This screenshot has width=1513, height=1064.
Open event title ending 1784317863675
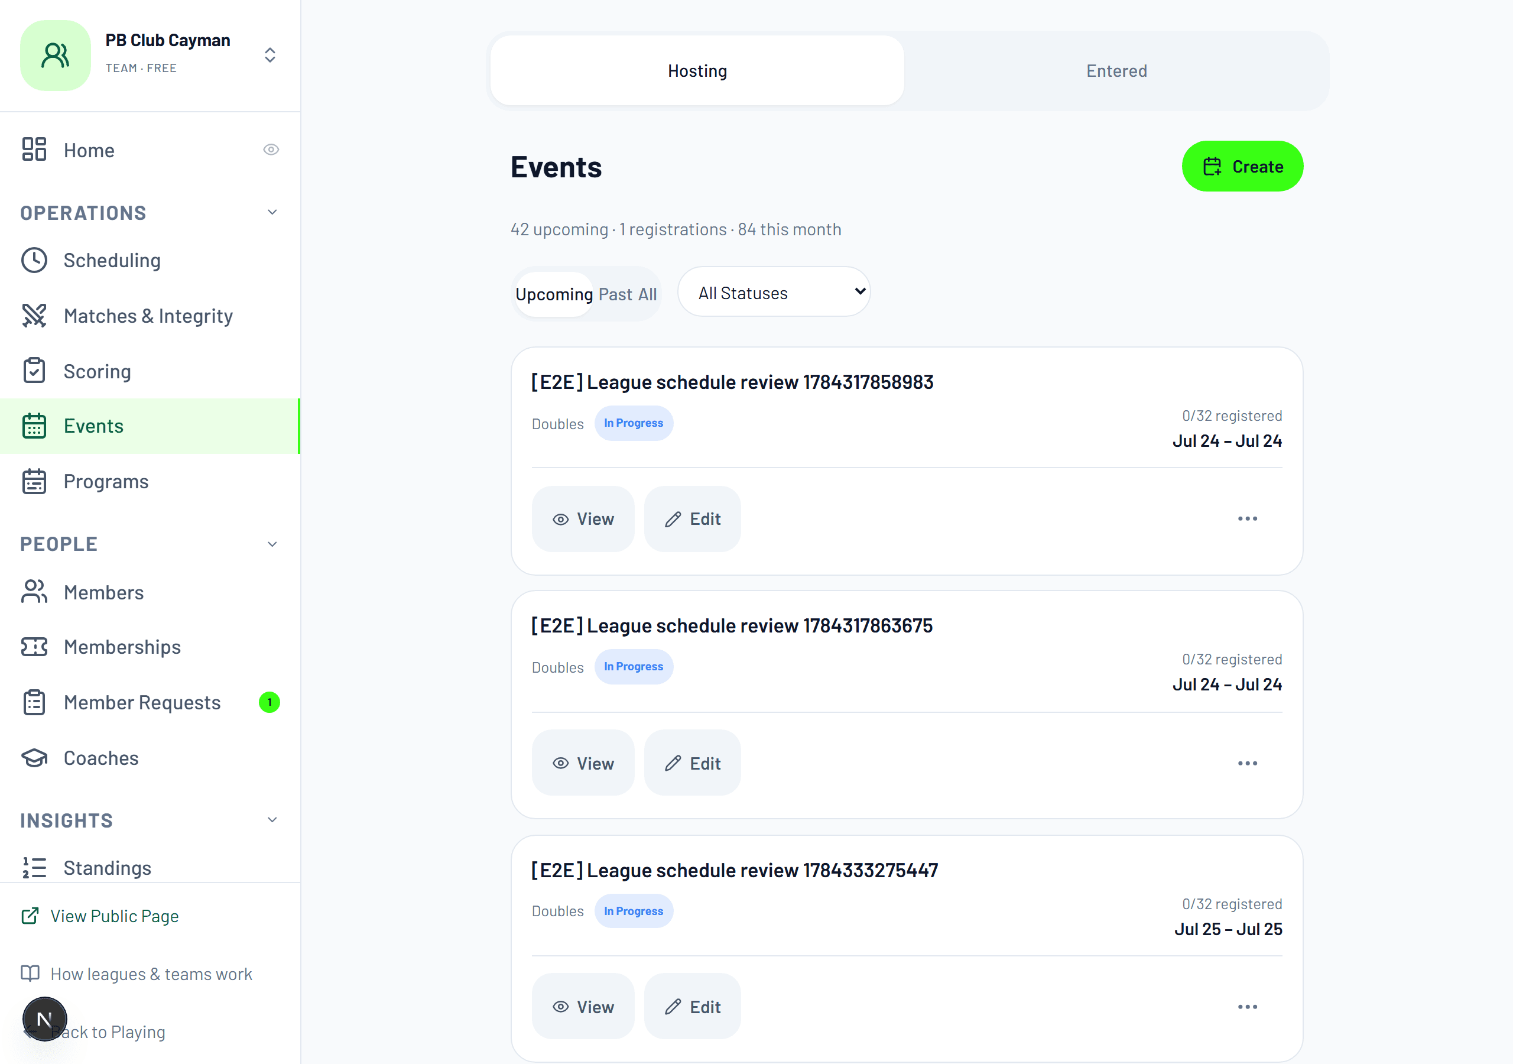pos(732,625)
